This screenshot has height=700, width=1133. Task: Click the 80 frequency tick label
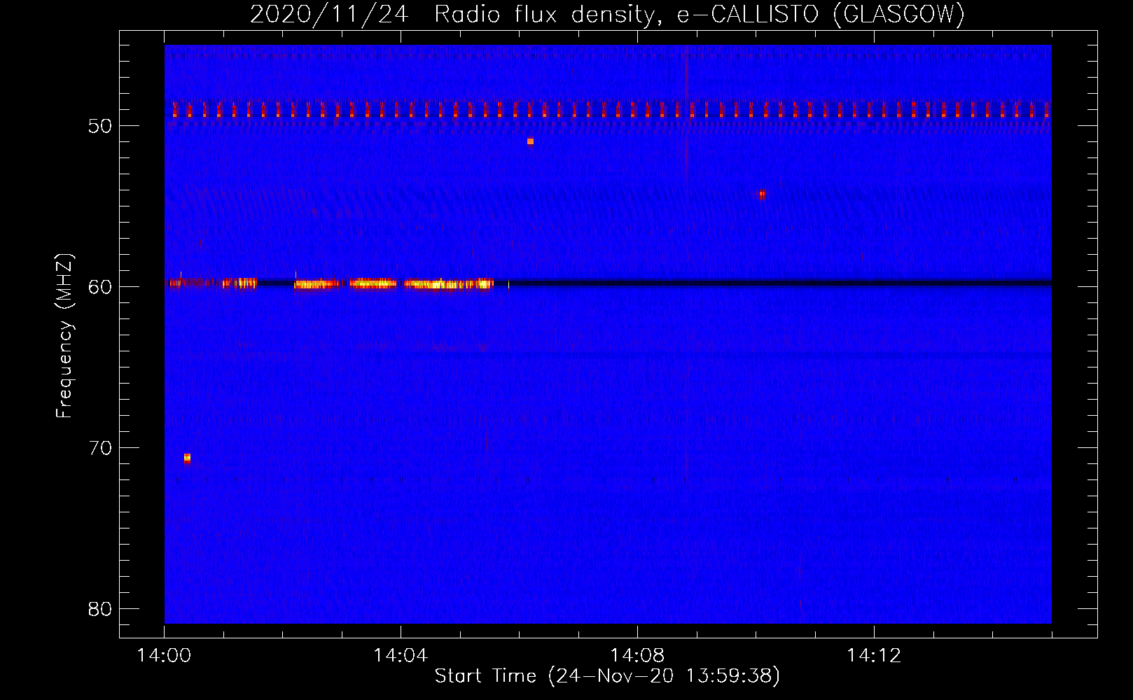(x=100, y=609)
